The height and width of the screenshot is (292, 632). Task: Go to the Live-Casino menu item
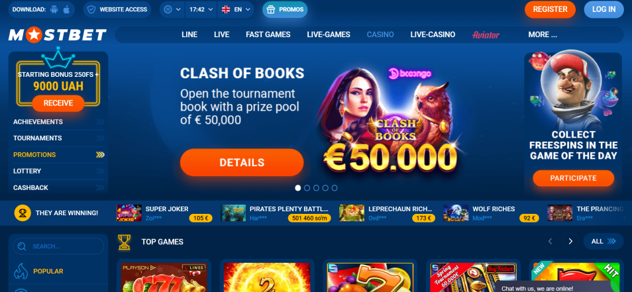coord(433,34)
